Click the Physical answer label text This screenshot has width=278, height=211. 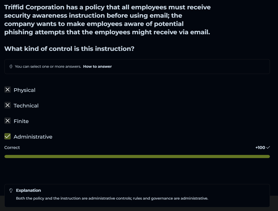24,90
